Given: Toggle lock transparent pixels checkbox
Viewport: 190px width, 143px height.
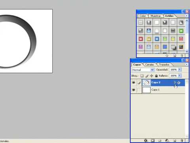Looking at the screenshot, I should 142,76.
